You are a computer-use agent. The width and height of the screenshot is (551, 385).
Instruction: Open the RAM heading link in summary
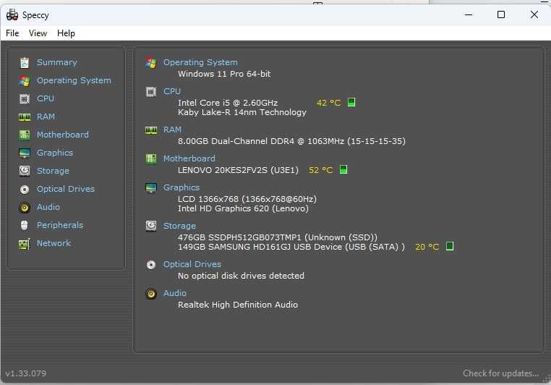coord(172,130)
